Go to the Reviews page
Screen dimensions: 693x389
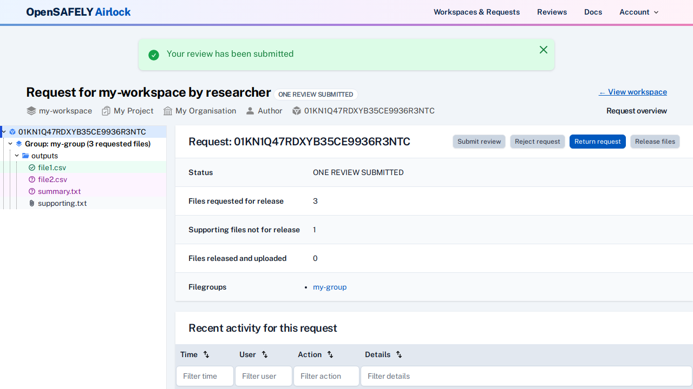552,12
